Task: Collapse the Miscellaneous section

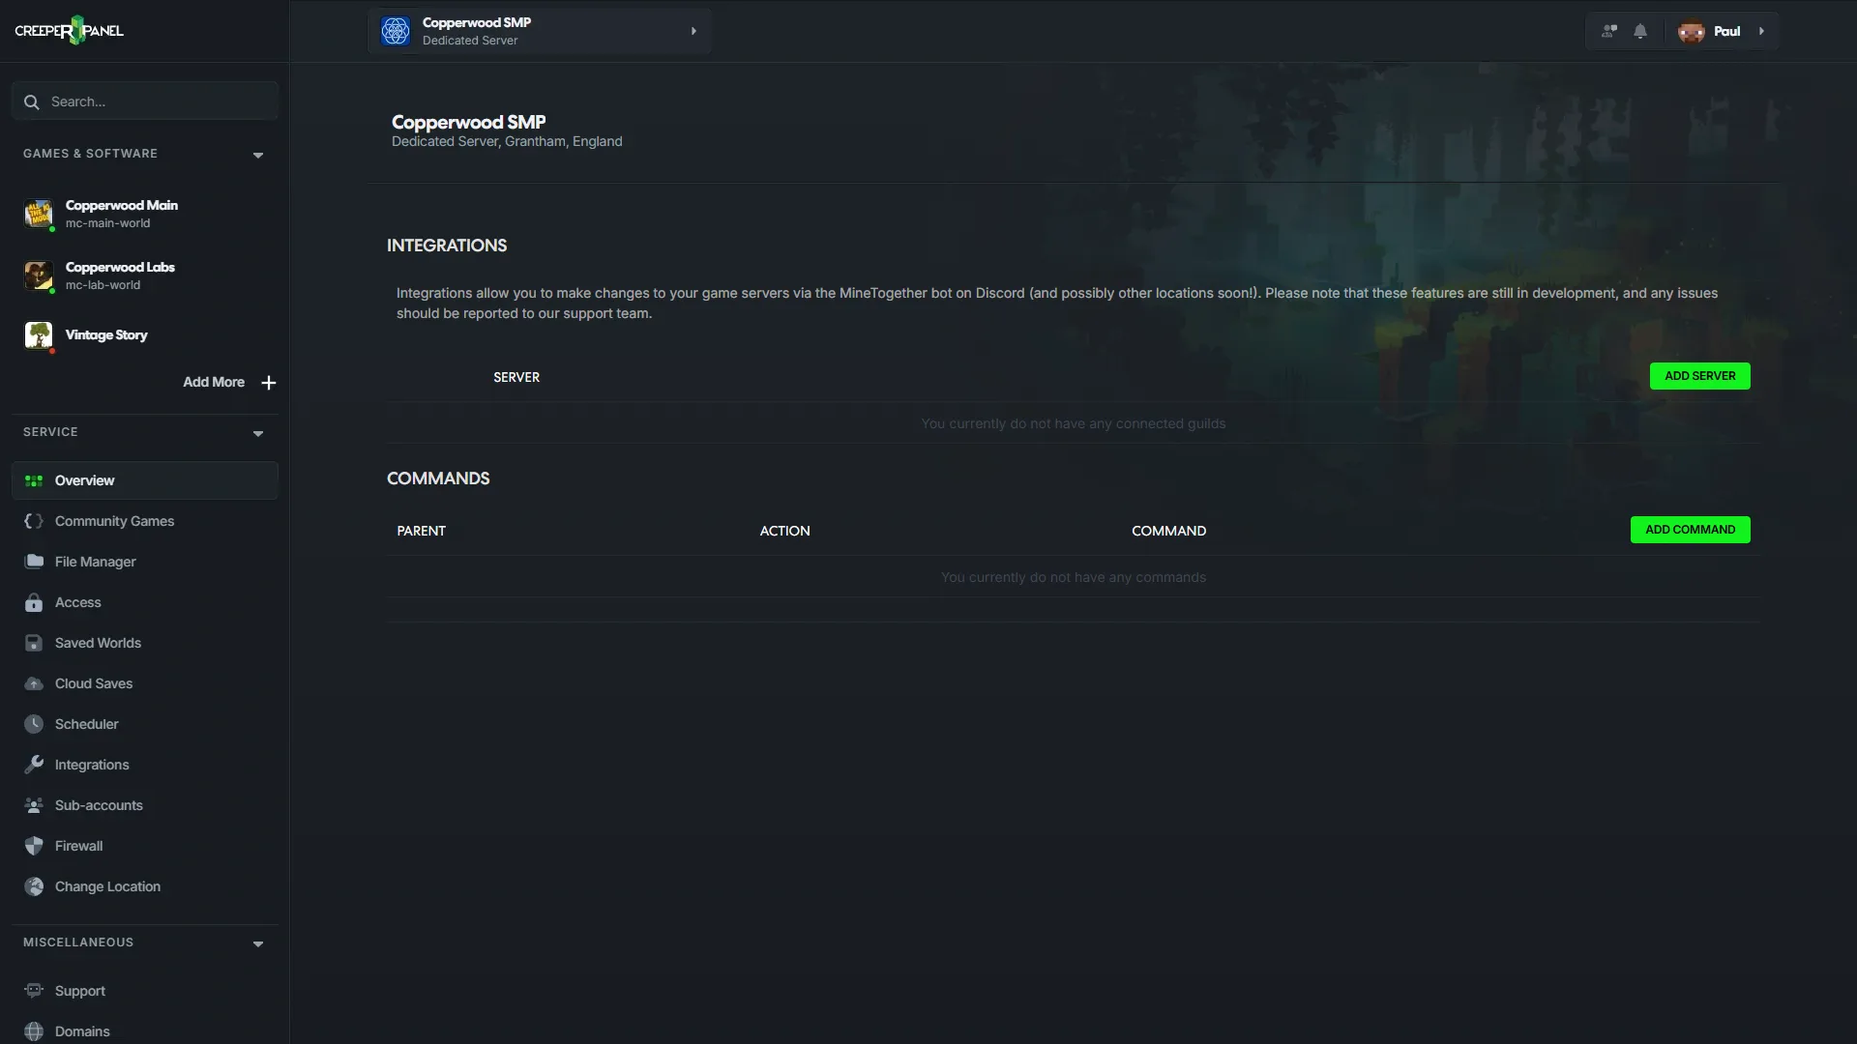Action: (258, 943)
